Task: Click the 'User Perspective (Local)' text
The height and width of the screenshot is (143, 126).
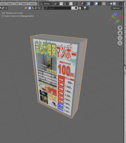Action: [12, 13]
